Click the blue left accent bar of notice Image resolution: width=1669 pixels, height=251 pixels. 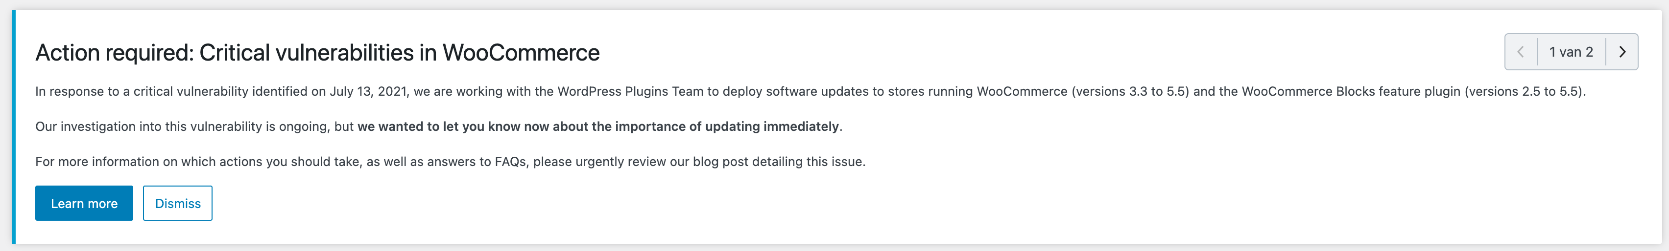point(14,127)
